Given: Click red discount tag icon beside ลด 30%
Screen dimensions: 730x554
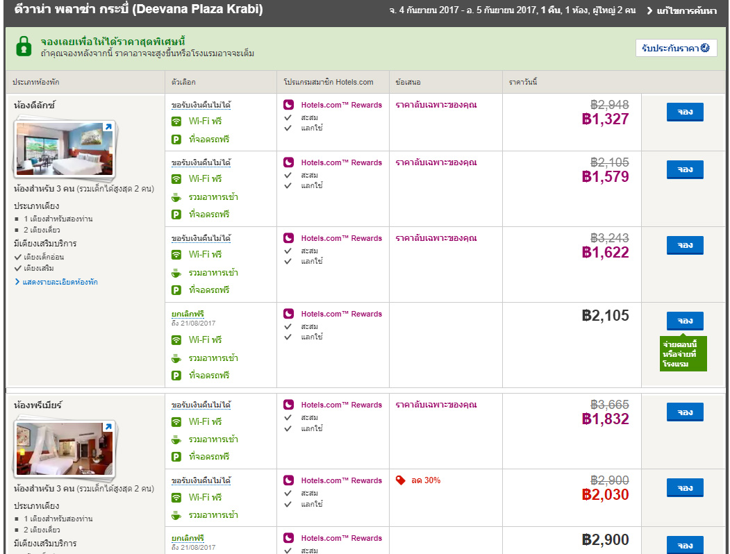Looking at the screenshot, I should (x=400, y=480).
